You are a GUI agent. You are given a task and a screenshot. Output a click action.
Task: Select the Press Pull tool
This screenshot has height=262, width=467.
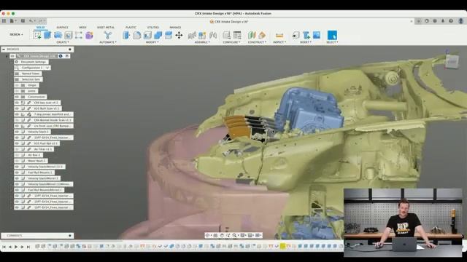126,36
